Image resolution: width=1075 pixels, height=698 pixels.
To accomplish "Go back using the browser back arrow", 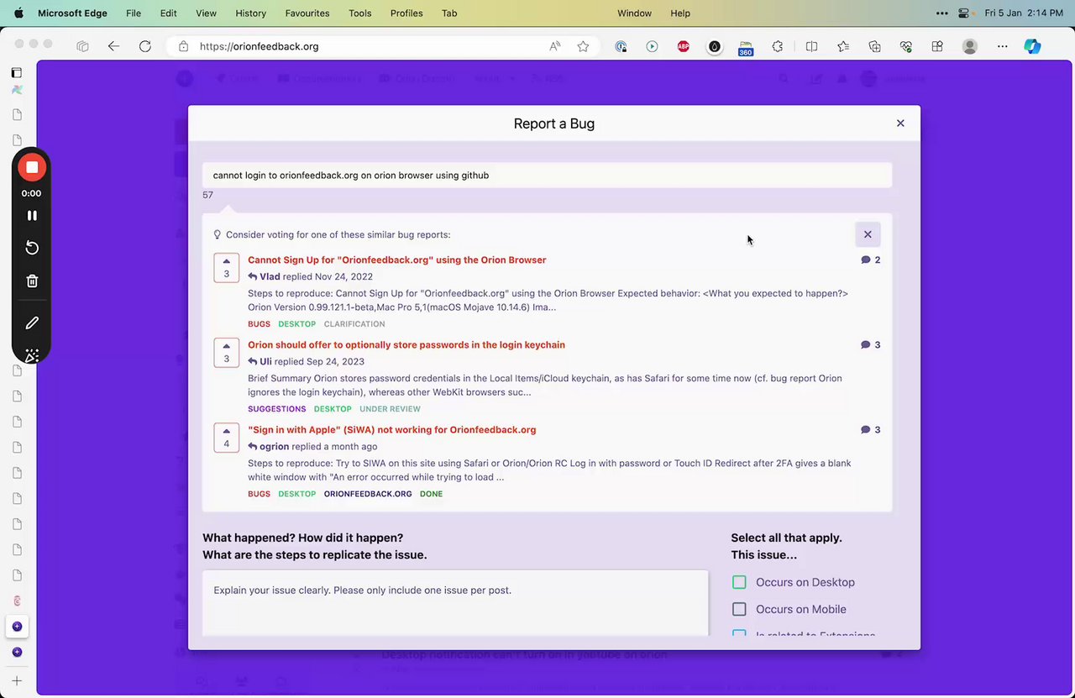I will [x=113, y=47].
